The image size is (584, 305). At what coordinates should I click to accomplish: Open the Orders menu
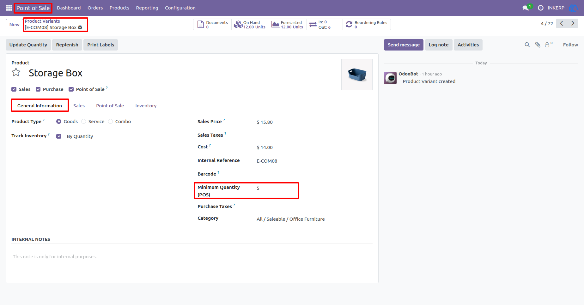click(95, 8)
